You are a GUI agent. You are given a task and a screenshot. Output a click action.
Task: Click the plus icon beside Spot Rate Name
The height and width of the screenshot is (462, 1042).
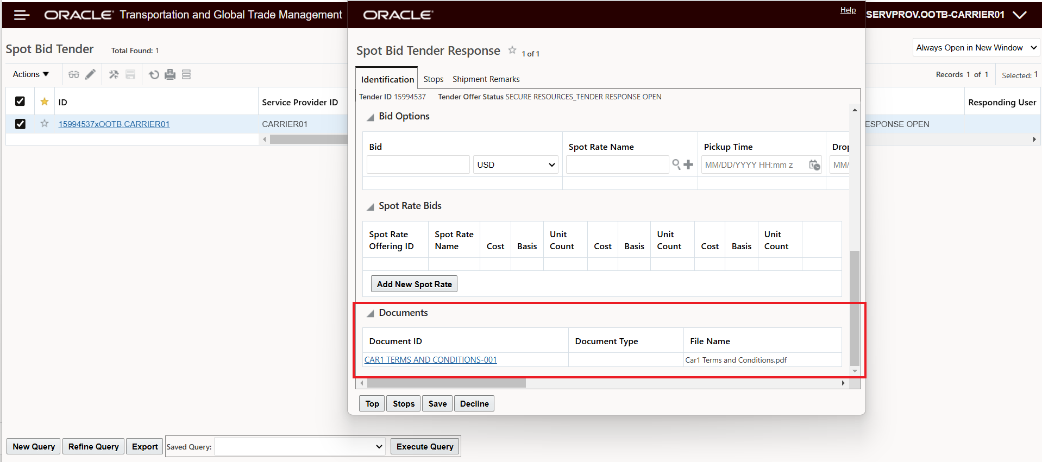tap(688, 164)
